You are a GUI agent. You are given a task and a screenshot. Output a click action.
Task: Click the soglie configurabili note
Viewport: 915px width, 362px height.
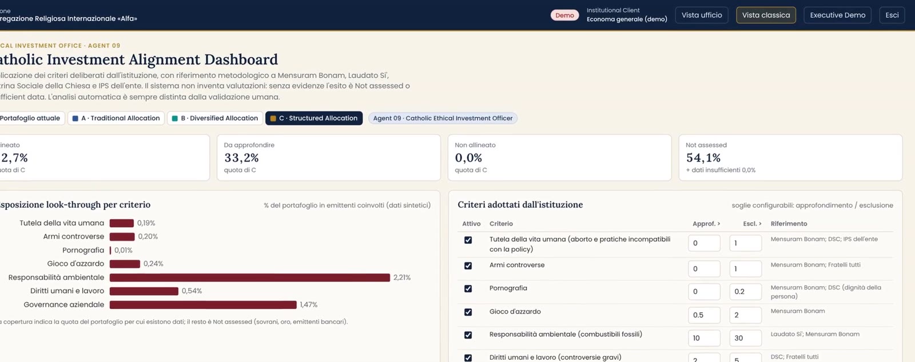pos(812,206)
